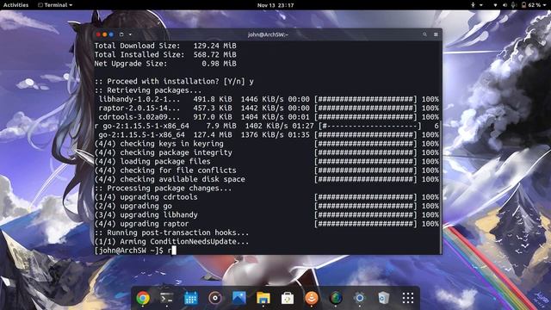Screen dimensions: 551x310
Task: Open the disc music player in the dock
Action: [x=215, y=298]
